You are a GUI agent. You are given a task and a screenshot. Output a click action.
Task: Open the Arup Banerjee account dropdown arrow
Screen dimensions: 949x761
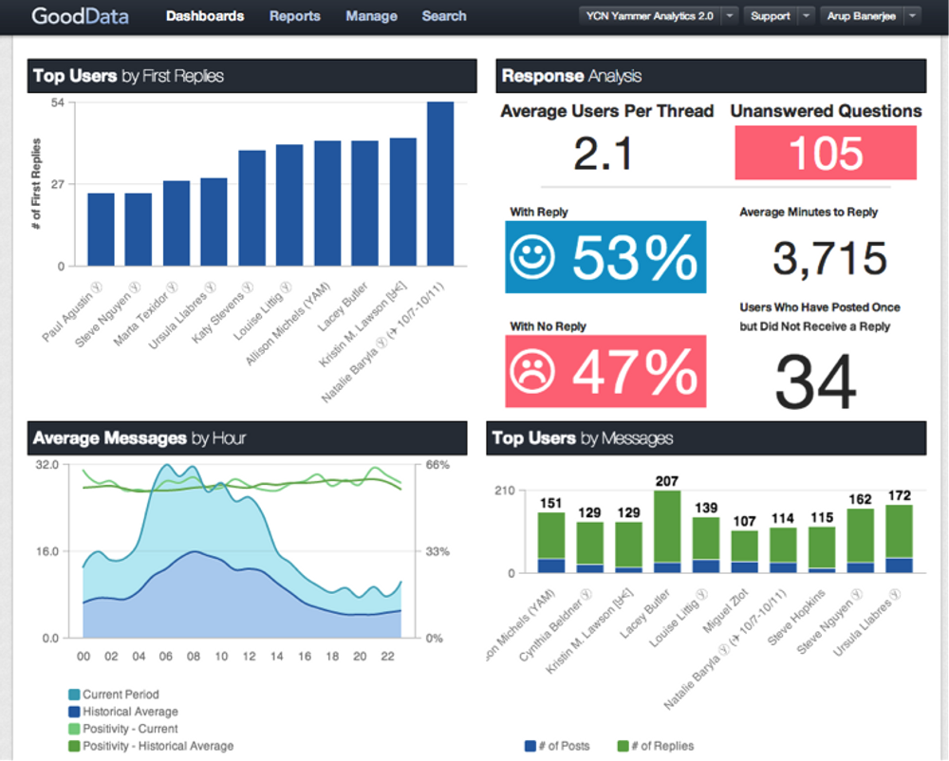pyautogui.click(x=913, y=16)
